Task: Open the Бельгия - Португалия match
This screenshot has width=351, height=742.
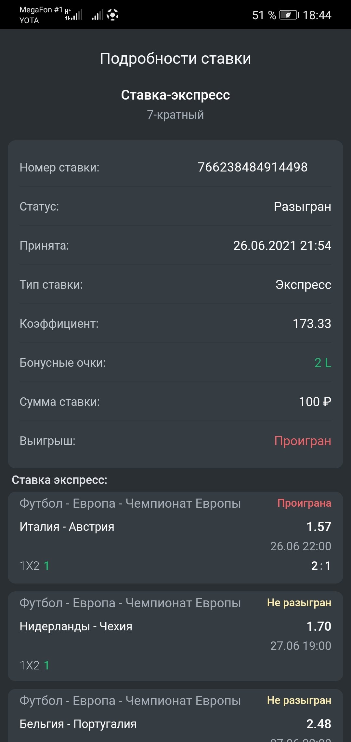Action: (78, 724)
